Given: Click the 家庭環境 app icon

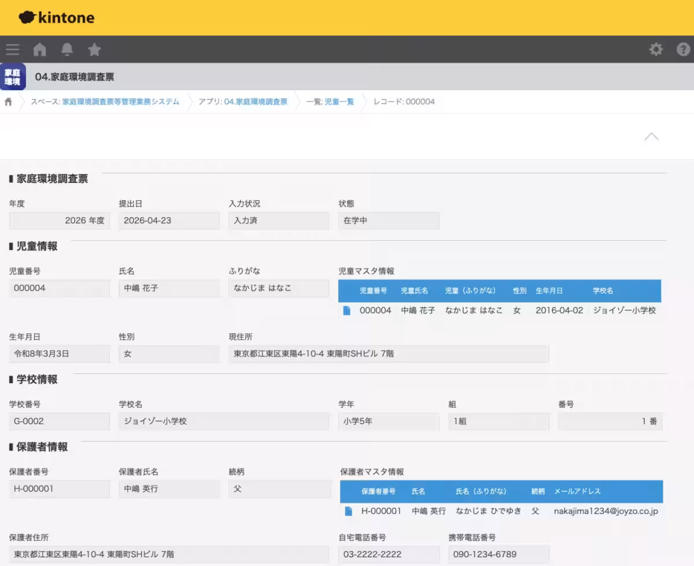Looking at the screenshot, I should [x=12, y=77].
